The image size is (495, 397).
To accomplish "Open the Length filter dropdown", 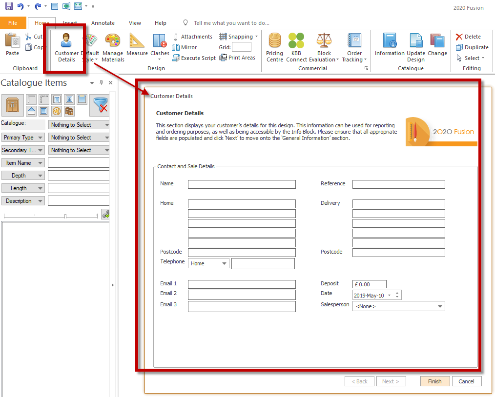I will point(23,188).
